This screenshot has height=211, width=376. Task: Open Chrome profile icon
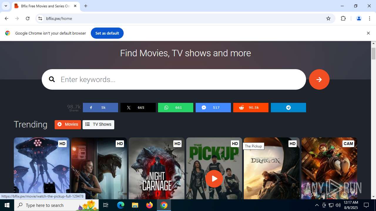tap(359, 18)
